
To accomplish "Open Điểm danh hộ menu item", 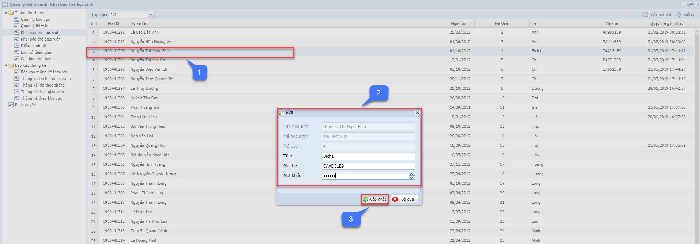I will [33, 46].
